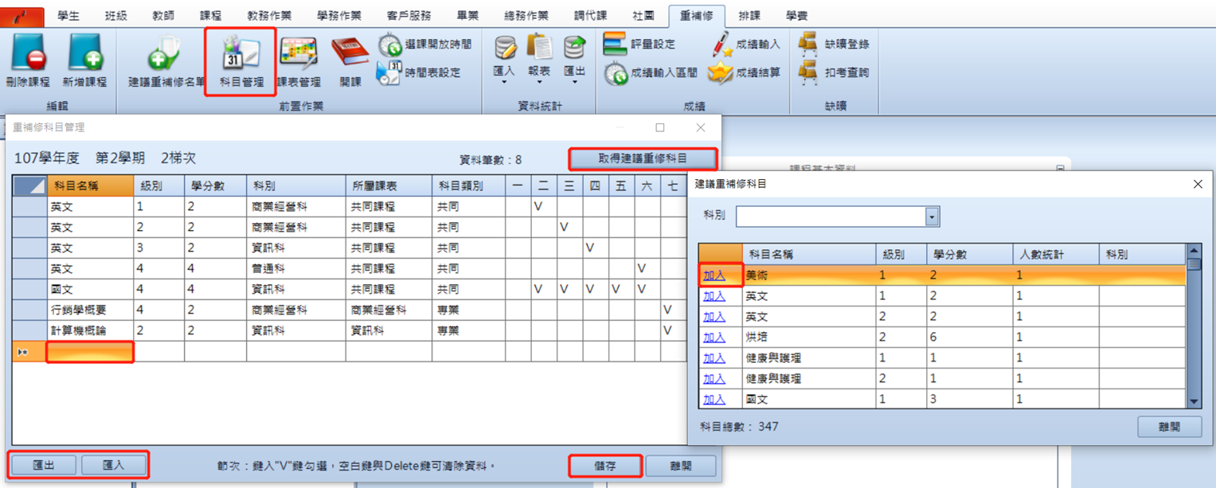Switch to the 排課 ribbon tab
Viewport: 1216px width, 488px height.
pos(749,15)
